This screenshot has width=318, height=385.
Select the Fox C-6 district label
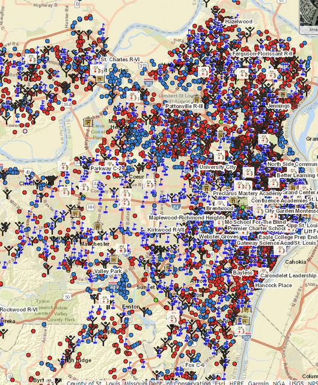(195, 365)
